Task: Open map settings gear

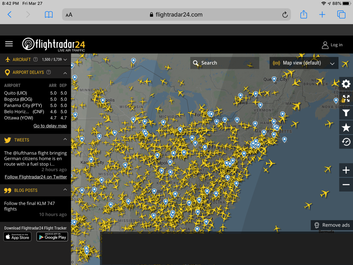Action: [346, 84]
